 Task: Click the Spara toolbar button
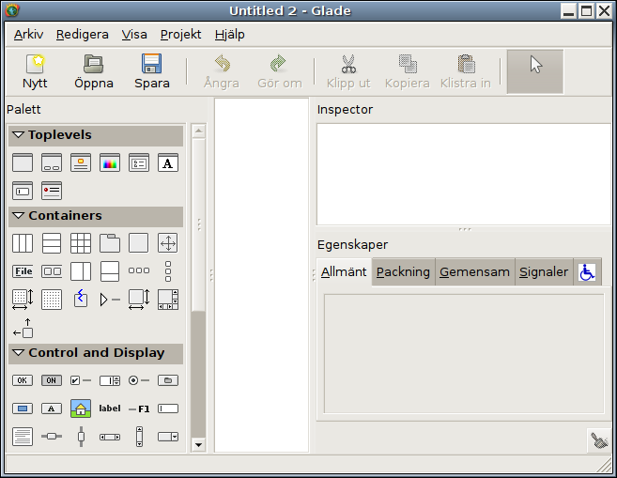(152, 71)
